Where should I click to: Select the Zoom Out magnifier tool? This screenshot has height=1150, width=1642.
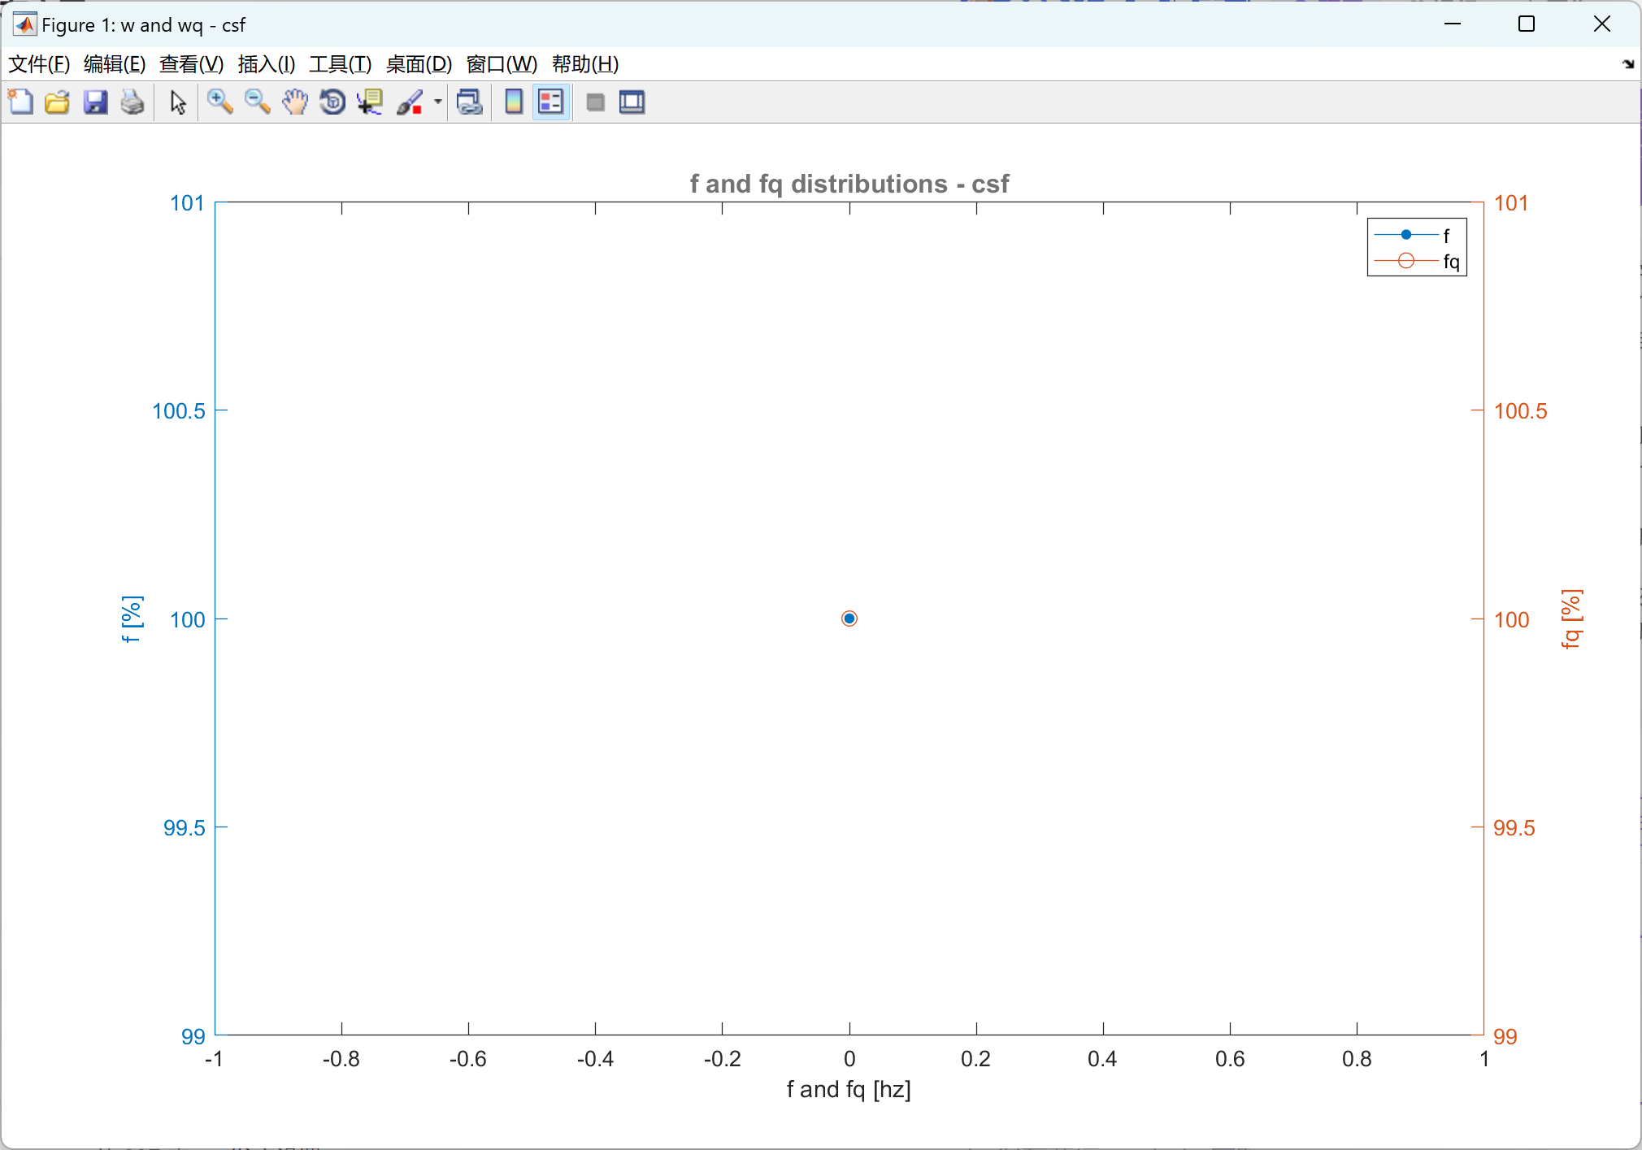click(x=257, y=102)
